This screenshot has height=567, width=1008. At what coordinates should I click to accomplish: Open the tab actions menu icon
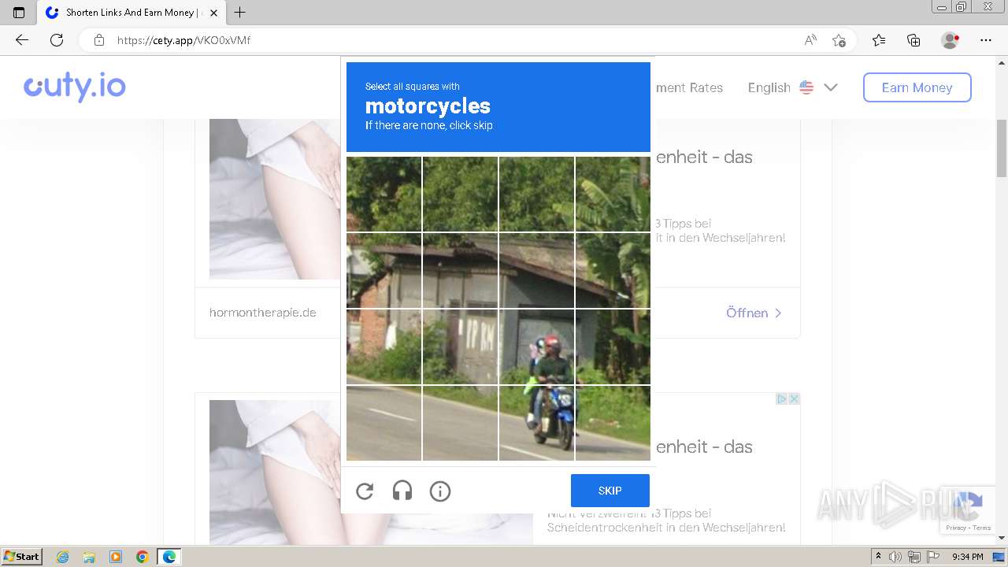(x=19, y=13)
